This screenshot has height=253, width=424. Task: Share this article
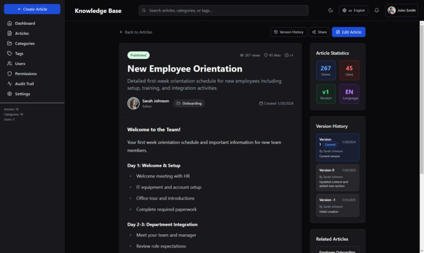[x=319, y=32]
